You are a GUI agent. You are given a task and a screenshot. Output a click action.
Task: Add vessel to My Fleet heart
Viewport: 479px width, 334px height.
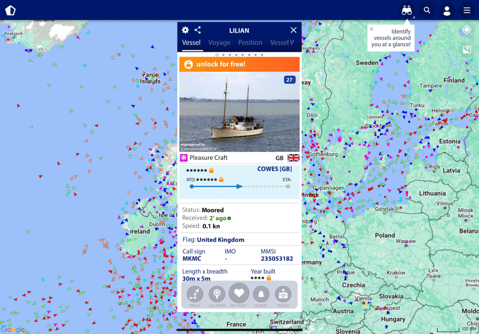point(239,293)
